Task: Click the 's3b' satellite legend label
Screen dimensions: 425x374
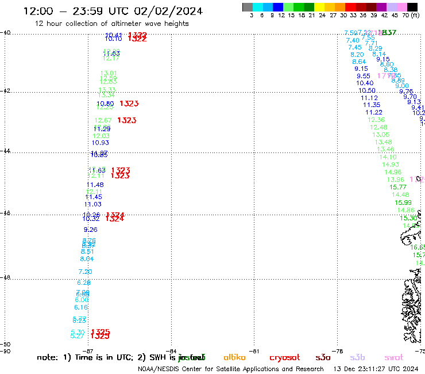Action: point(357,358)
